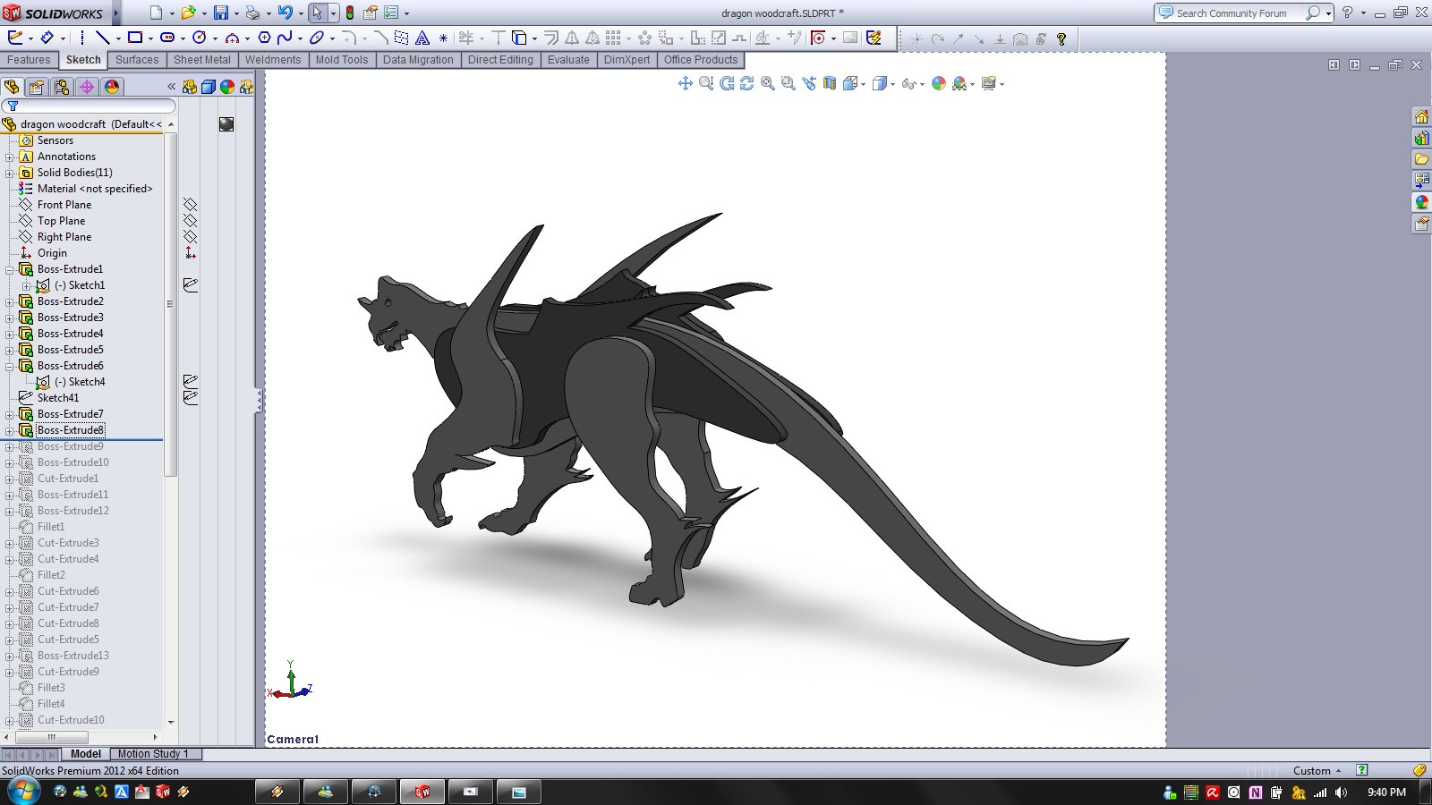Open the Save button dropdown arrow

pyautogui.click(x=236, y=13)
